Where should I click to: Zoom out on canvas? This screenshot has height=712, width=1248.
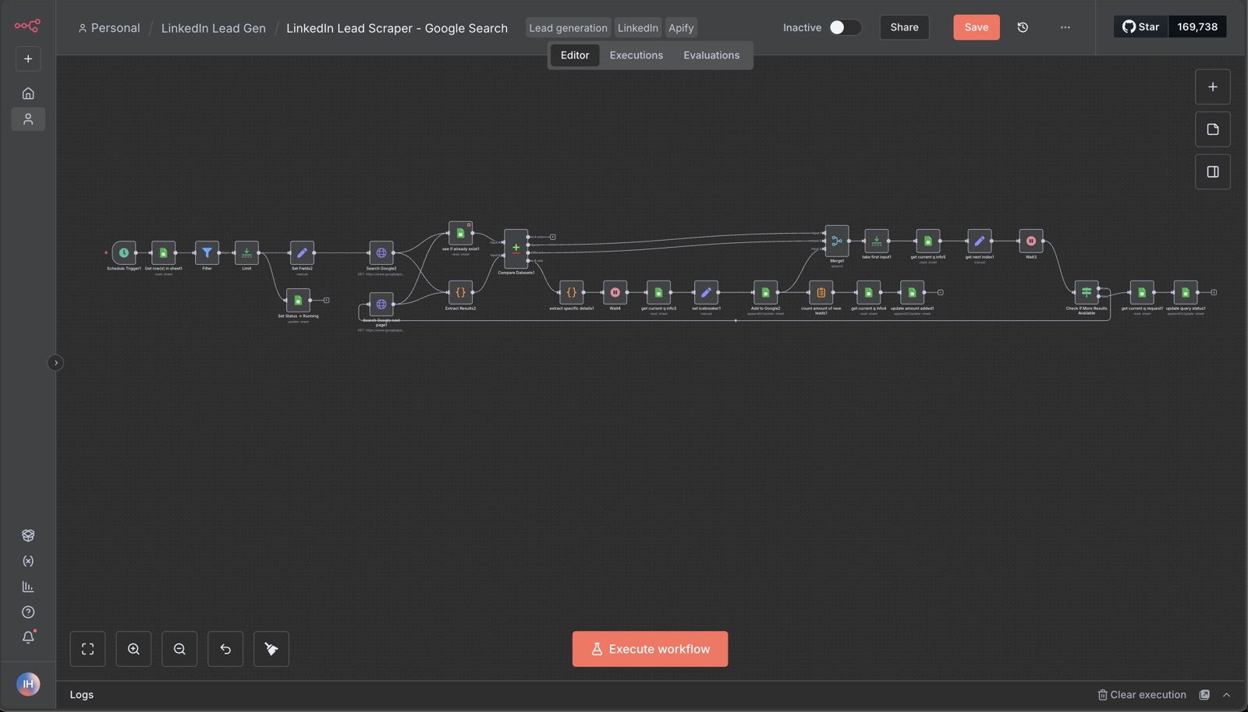(x=179, y=649)
